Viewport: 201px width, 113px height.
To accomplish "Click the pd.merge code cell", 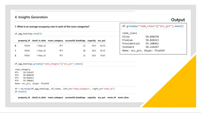I will [74, 90].
